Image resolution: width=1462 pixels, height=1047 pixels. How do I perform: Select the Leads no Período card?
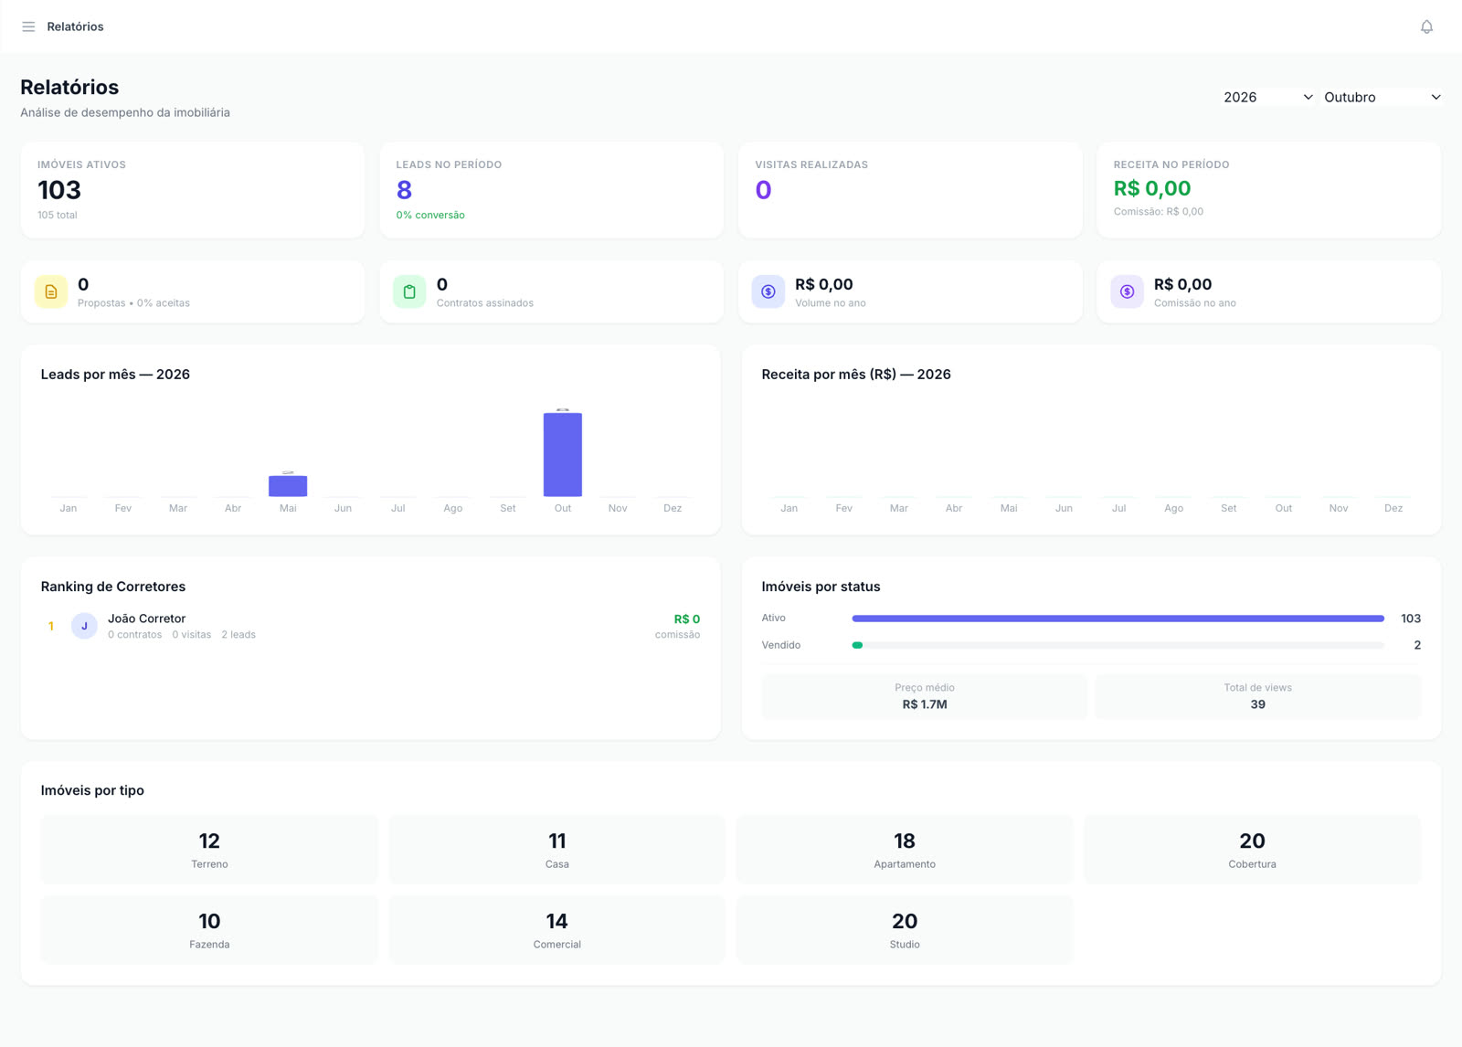pos(551,190)
